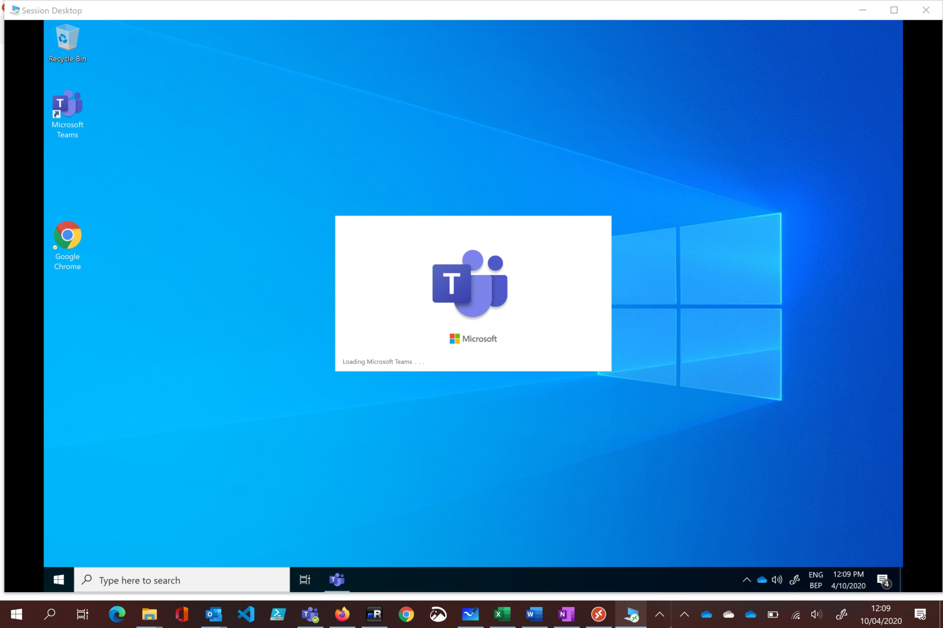Open OneNote from the host taskbar
The width and height of the screenshot is (943, 628).
pyautogui.click(x=566, y=614)
